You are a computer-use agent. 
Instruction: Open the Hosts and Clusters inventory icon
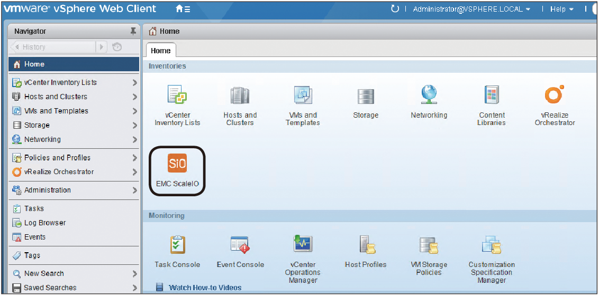tap(240, 96)
